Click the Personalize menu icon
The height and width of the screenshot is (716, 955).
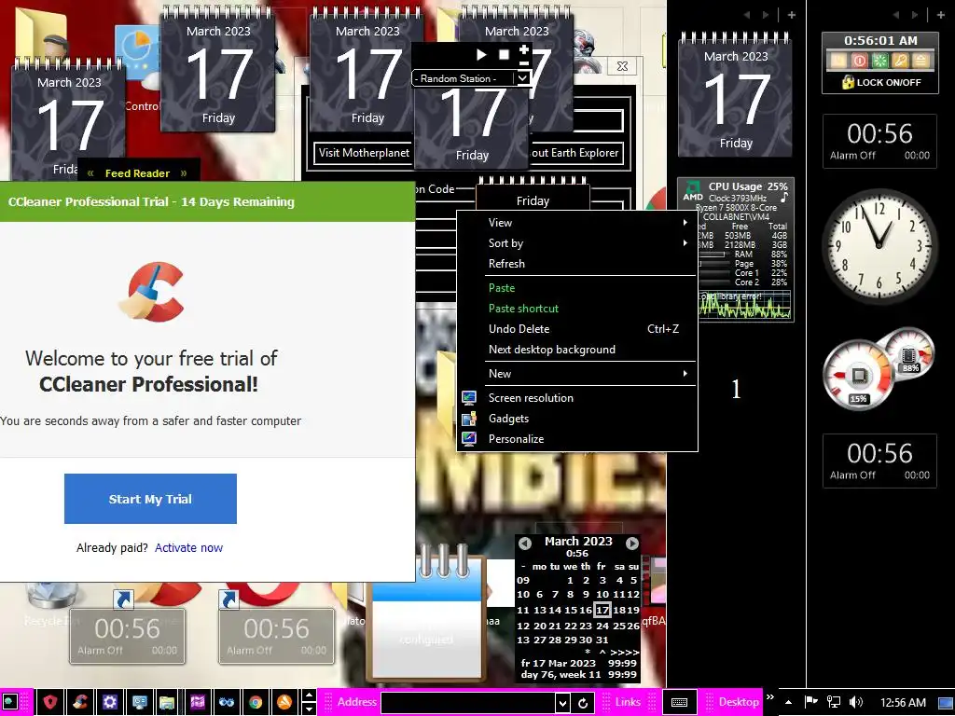(469, 439)
